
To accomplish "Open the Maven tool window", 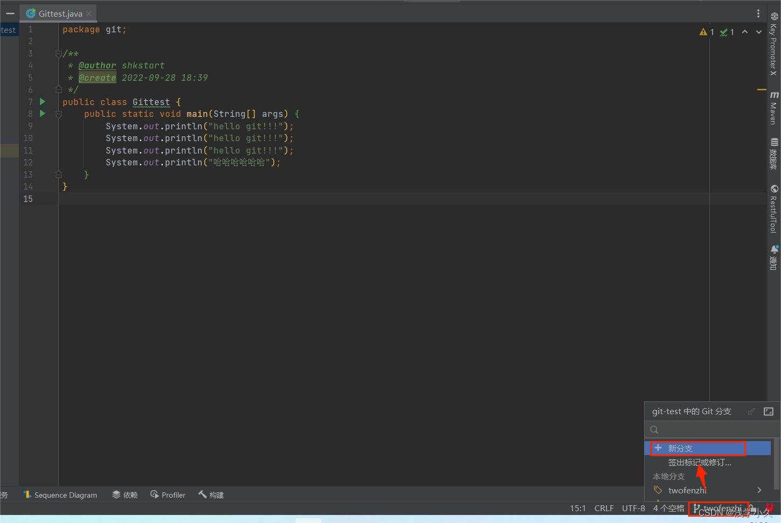I will 774,108.
